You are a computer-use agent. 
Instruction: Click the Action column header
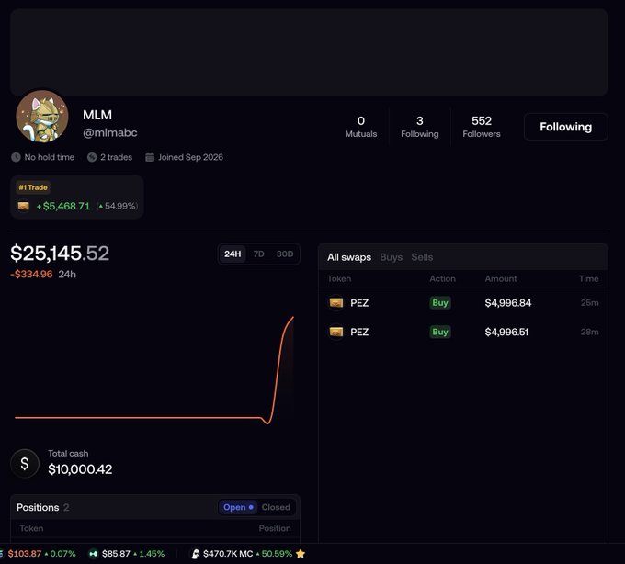(442, 279)
